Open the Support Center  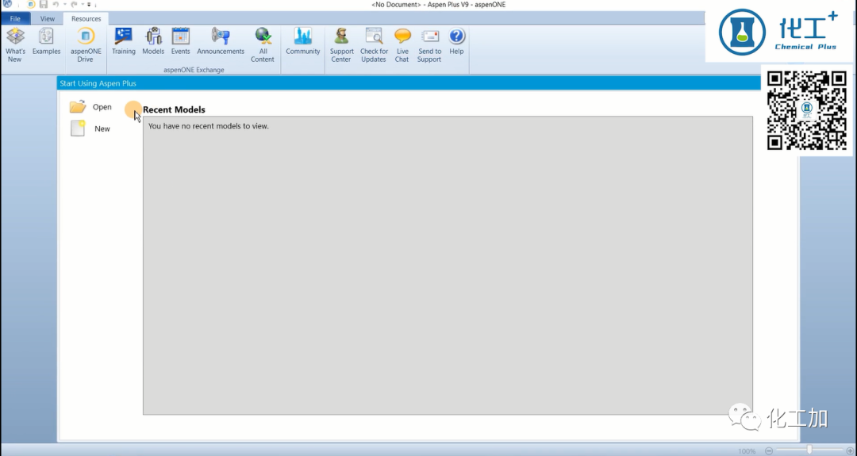[x=341, y=44]
